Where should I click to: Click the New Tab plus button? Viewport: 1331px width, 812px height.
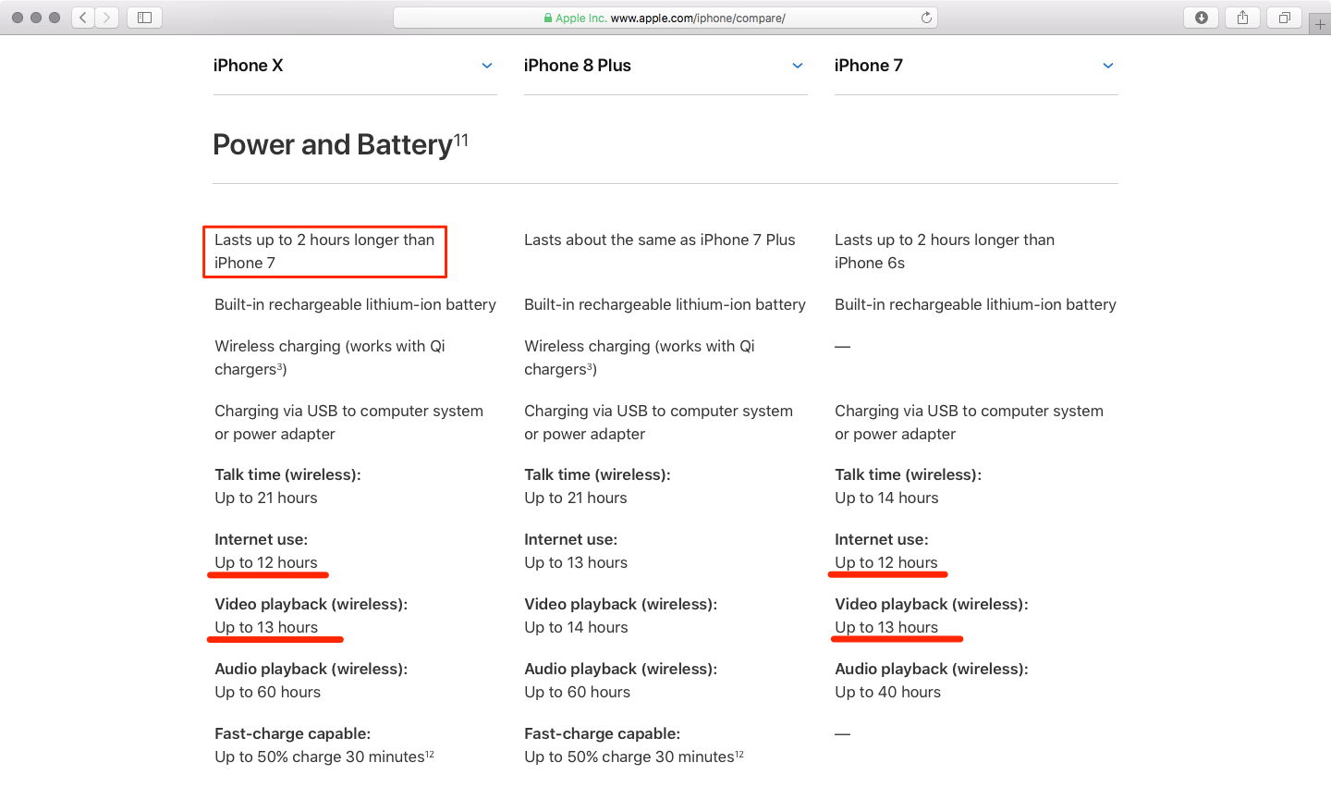click(x=1320, y=23)
